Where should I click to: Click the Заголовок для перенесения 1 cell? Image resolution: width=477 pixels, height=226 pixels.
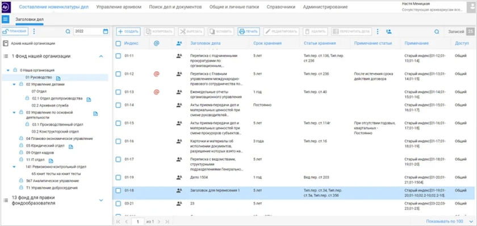(x=215, y=190)
